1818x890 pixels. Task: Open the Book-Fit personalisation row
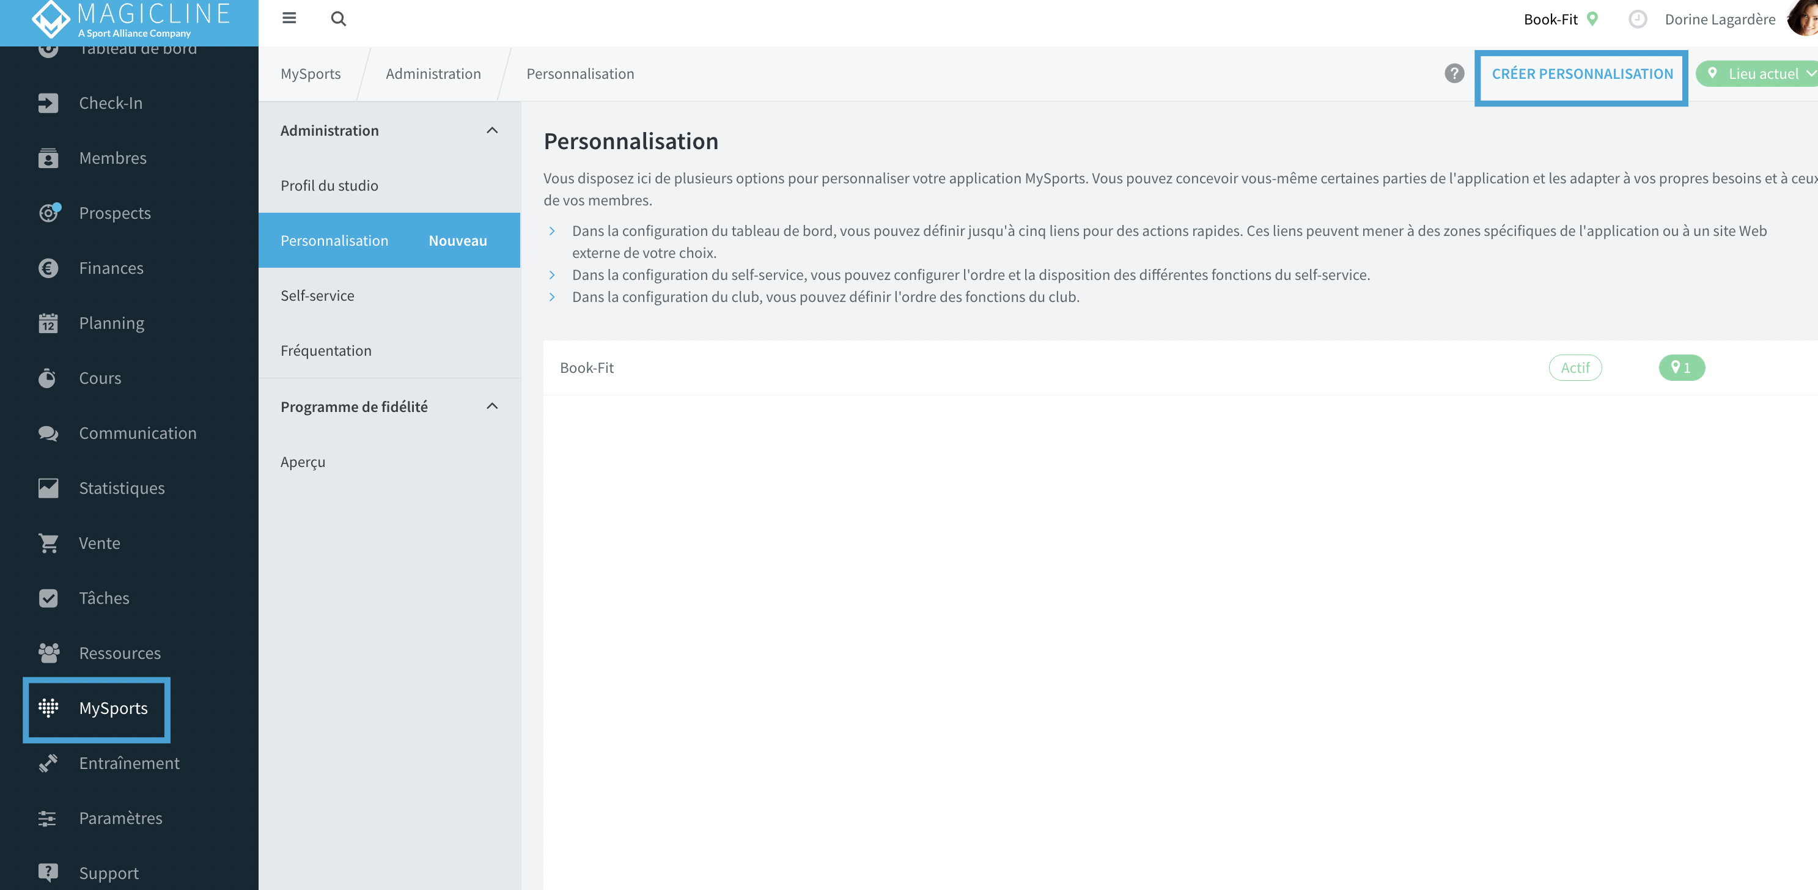pos(1180,368)
